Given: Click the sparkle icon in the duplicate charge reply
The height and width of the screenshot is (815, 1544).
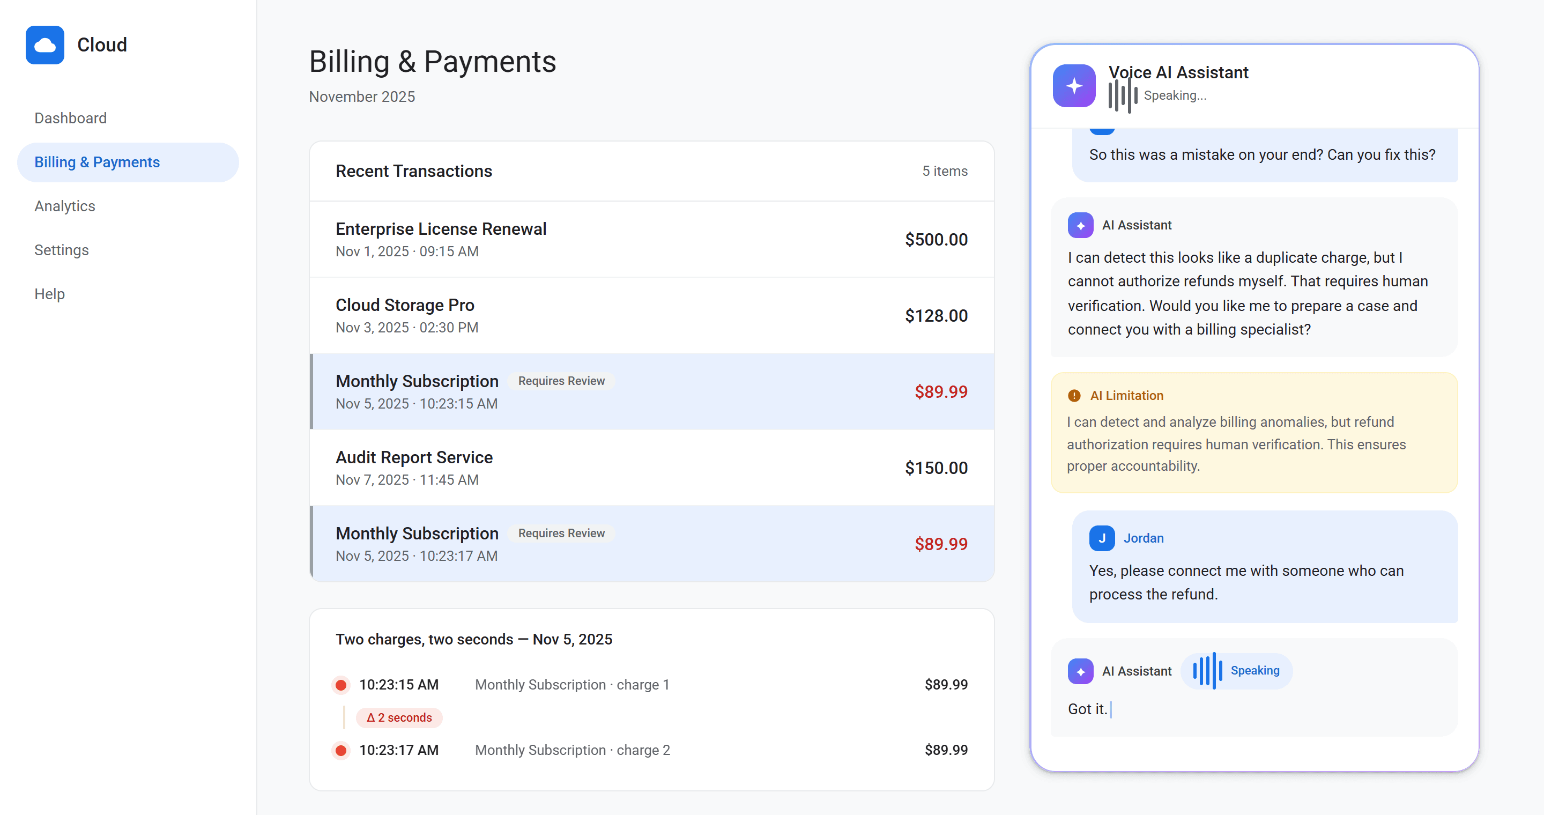Looking at the screenshot, I should (x=1080, y=225).
